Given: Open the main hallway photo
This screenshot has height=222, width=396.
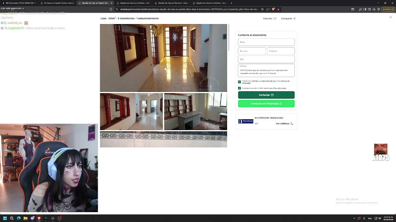Looking at the screenshot, I should click(163, 58).
